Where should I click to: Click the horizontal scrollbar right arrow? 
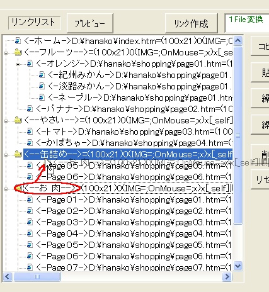(227, 276)
